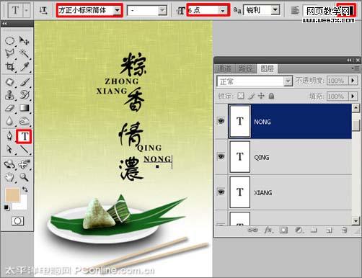
Task: Click the link layers icon
Action: click(x=252, y=230)
